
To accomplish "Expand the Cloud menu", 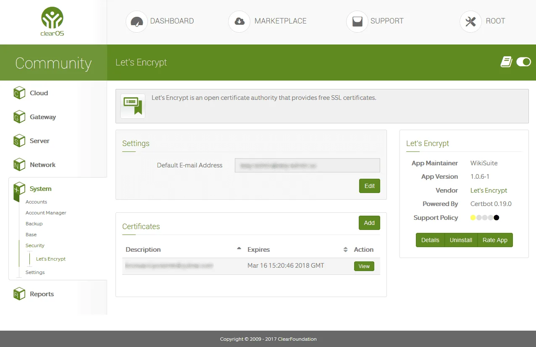I will [x=39, y=93].
